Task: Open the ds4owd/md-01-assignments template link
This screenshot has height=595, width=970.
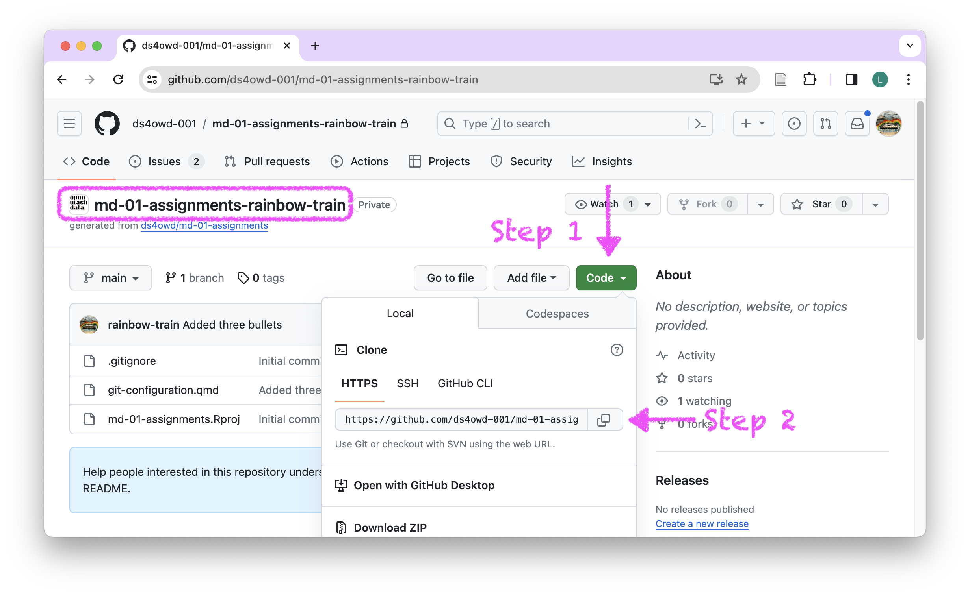Action: pos(204,225)
